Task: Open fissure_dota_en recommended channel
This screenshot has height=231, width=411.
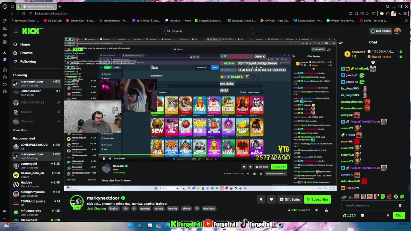Action: tap(37, 175)
